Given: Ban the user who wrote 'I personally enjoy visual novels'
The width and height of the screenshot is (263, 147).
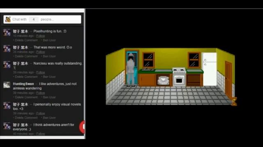Looking at the screenshot, I should (x=49, y=118).
